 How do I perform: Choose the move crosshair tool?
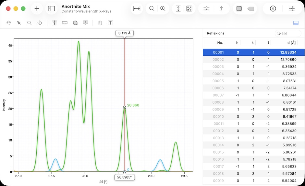(40, 23)
